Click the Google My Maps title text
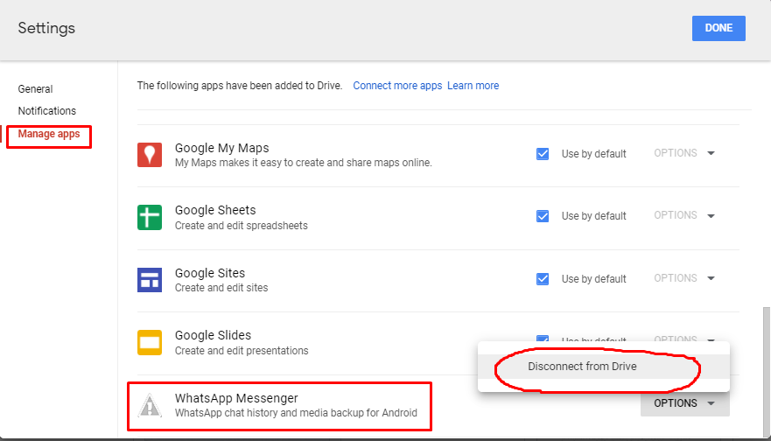Image resolution: width=771 pixels, height=441 pixels. pyautogui.click(x=221, y=148)
